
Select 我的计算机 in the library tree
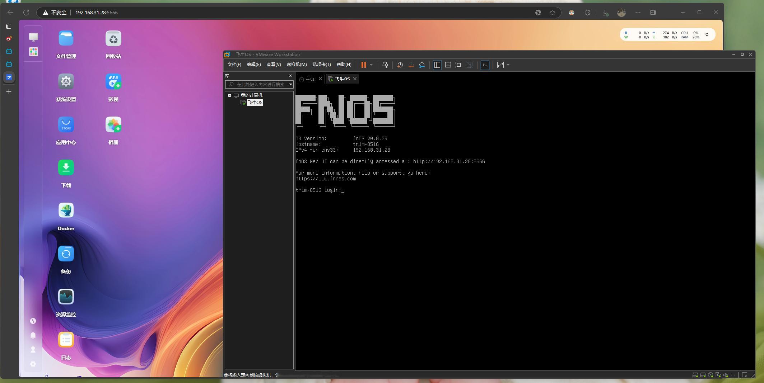[251, 95]
